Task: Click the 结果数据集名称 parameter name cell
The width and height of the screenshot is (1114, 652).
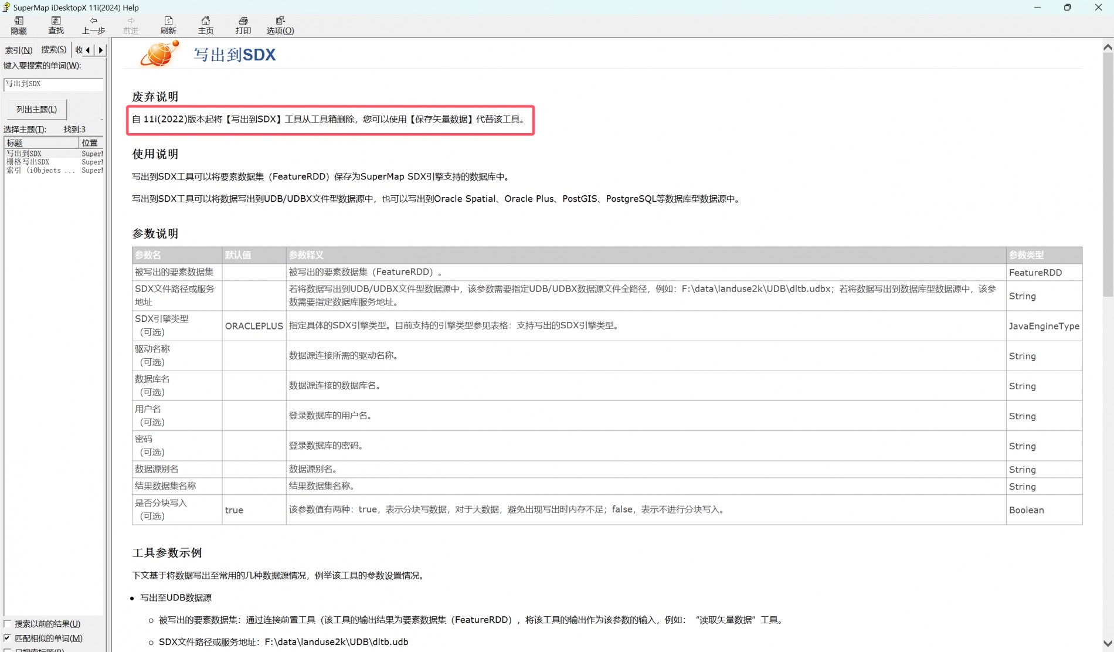Action: pyautogui.click(x=177, y=486)
